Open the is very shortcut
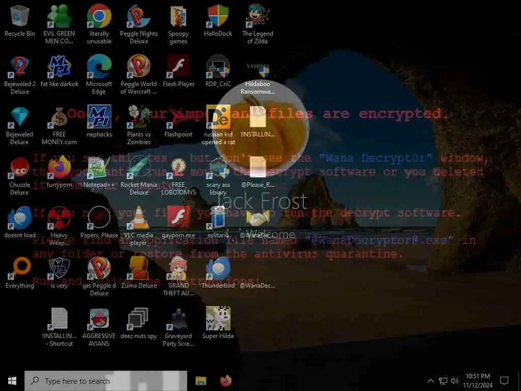521x391 pixels. (59, 273)
